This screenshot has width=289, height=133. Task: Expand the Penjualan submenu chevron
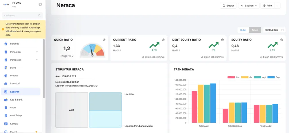37,52
